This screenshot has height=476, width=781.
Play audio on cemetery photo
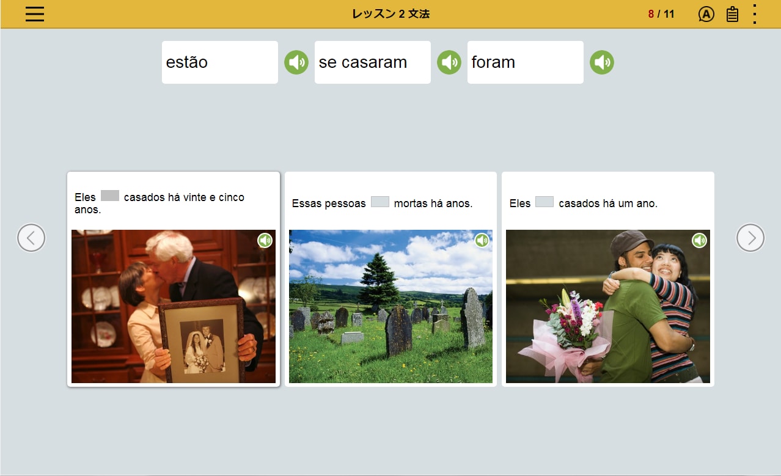coord(482,241)
